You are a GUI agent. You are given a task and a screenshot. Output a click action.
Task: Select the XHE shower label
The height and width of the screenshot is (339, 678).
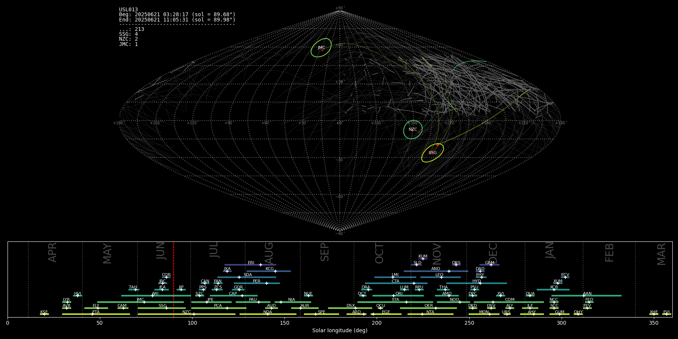(654, 312)
